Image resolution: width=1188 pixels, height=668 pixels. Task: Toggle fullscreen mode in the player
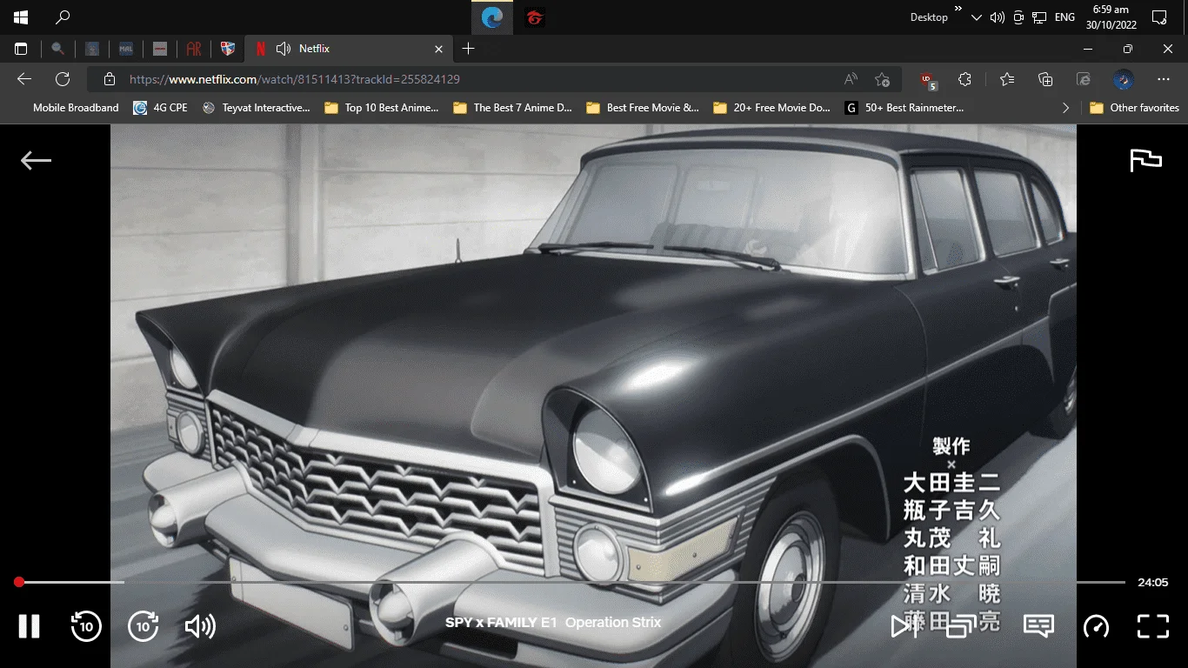coord(1153,626)
